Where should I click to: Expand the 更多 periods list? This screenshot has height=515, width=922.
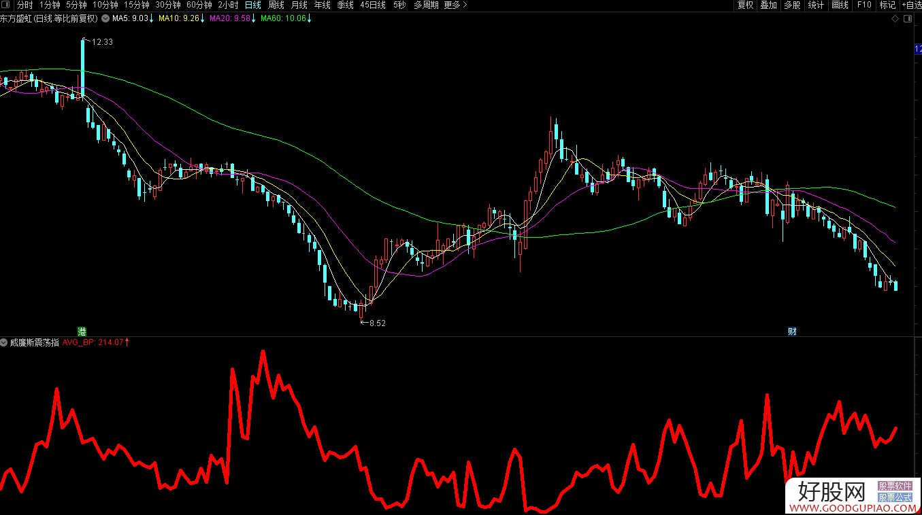click(x=455, y=5)
